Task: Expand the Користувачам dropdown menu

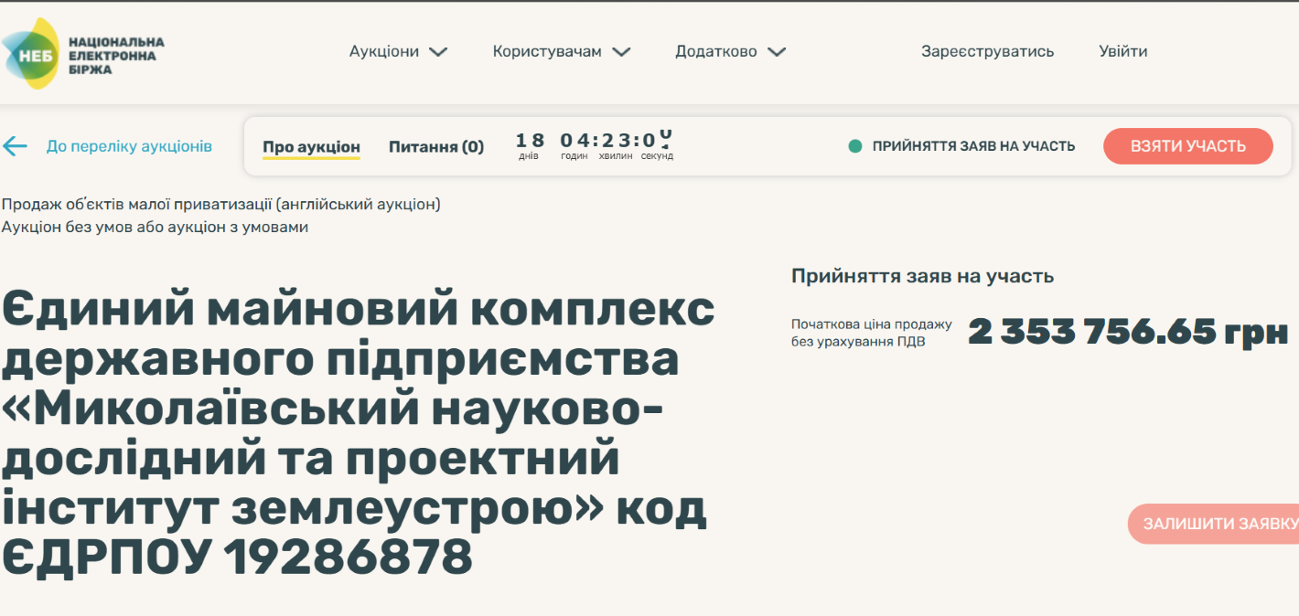Action: click(x=562, y=51)
